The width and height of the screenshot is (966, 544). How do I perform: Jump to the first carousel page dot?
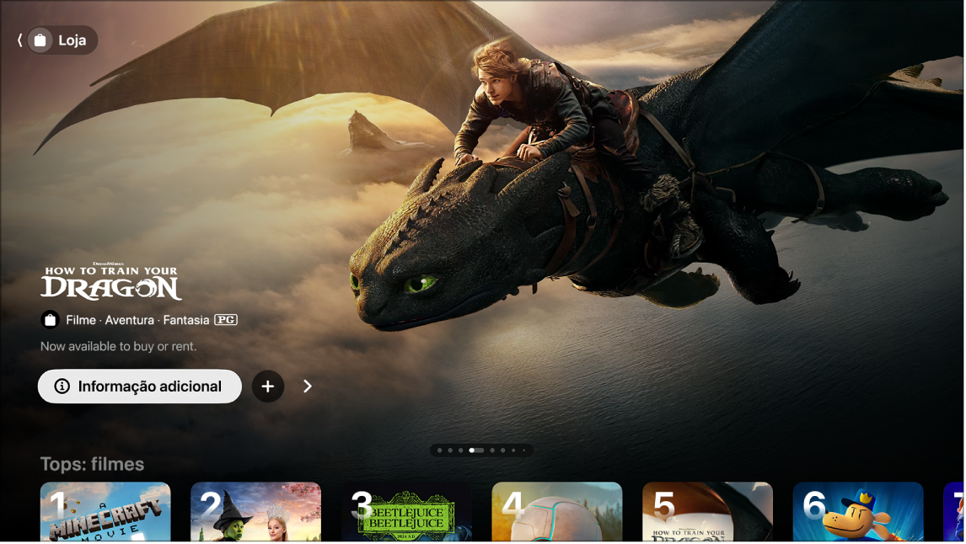439,451
